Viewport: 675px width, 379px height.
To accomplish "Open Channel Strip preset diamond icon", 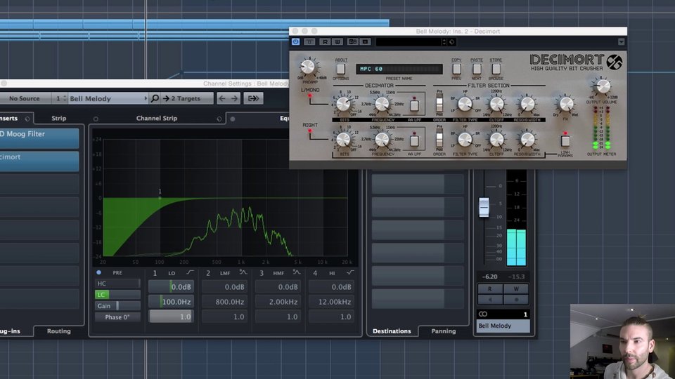I will click(219, 119).
